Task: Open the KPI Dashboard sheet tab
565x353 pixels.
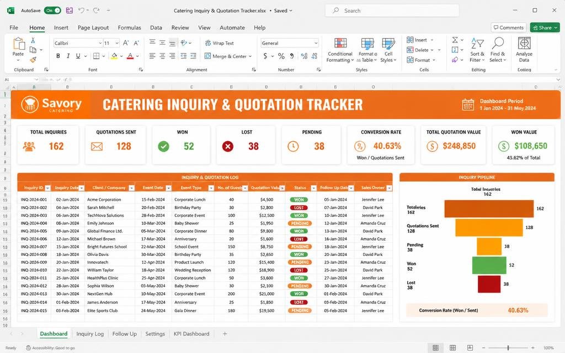Action: click(x=191, y=334)
